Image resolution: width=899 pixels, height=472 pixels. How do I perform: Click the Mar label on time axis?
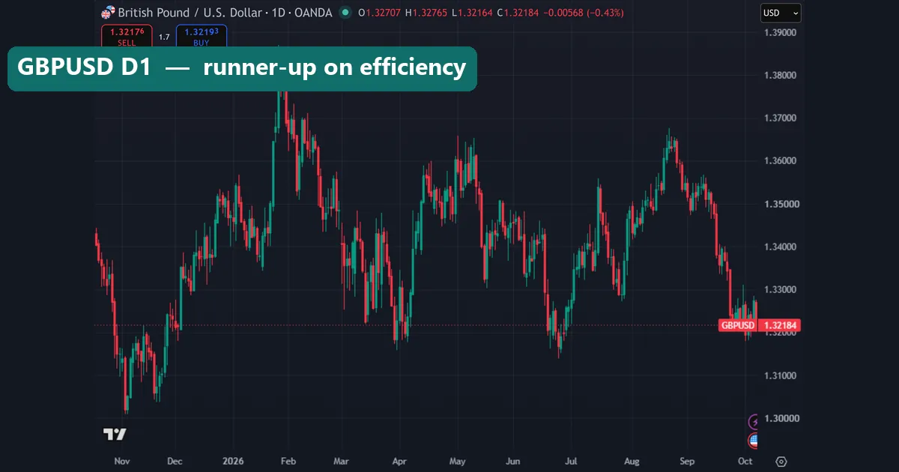pos(341,462)
